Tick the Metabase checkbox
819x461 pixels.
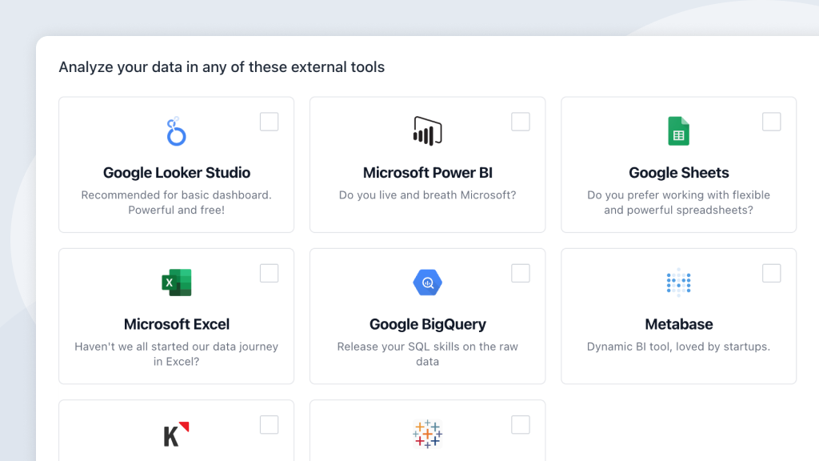point(771,273)
